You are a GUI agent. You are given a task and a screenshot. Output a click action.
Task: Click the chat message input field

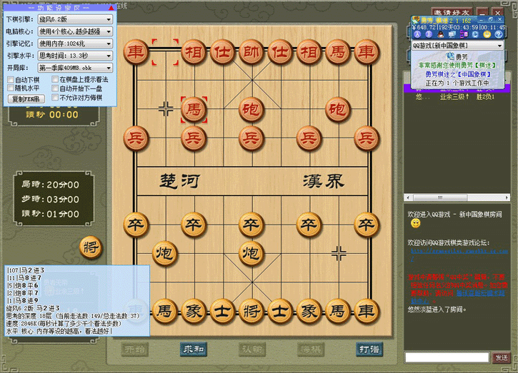[x=447, y=357]
